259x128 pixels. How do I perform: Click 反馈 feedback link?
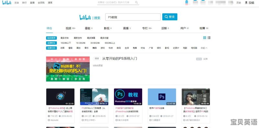(x=205, y=59)
